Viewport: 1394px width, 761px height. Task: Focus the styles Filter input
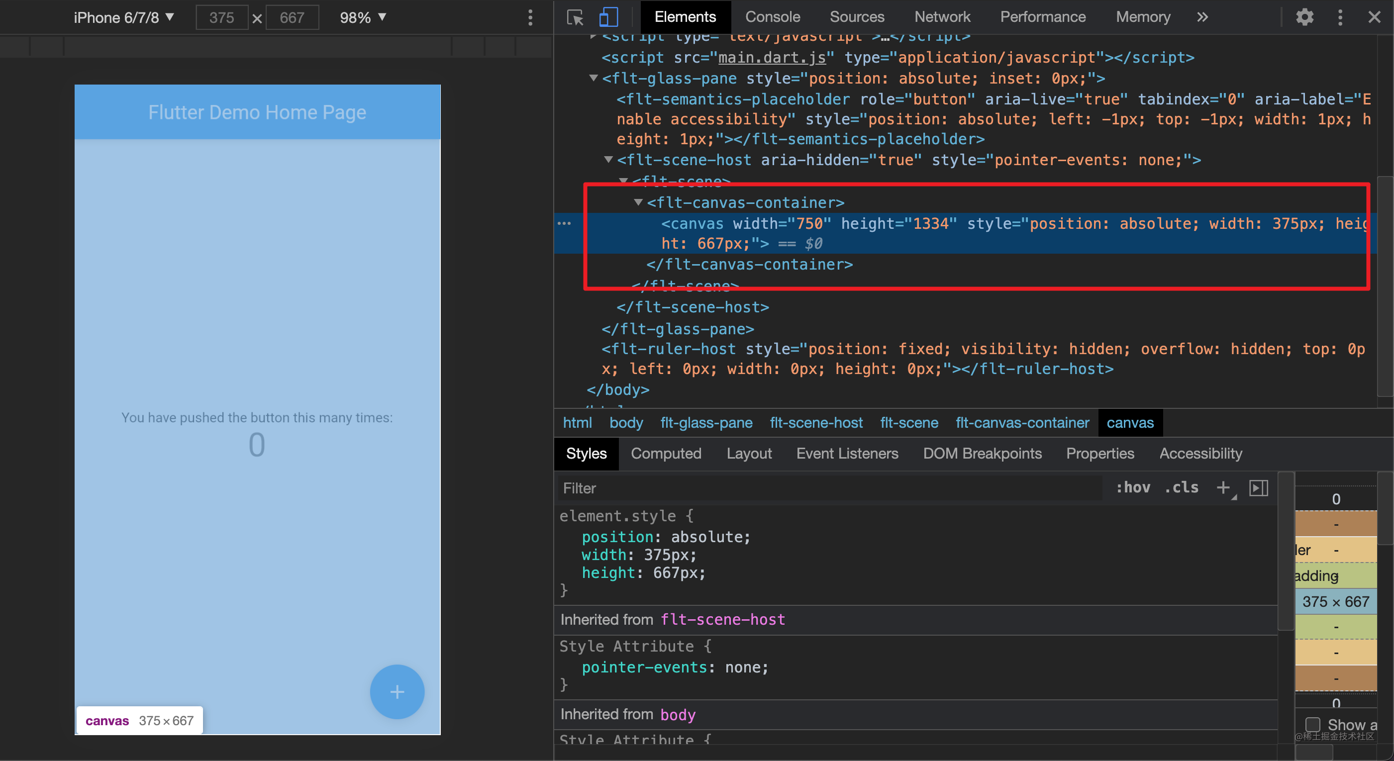tap(830, 488)
